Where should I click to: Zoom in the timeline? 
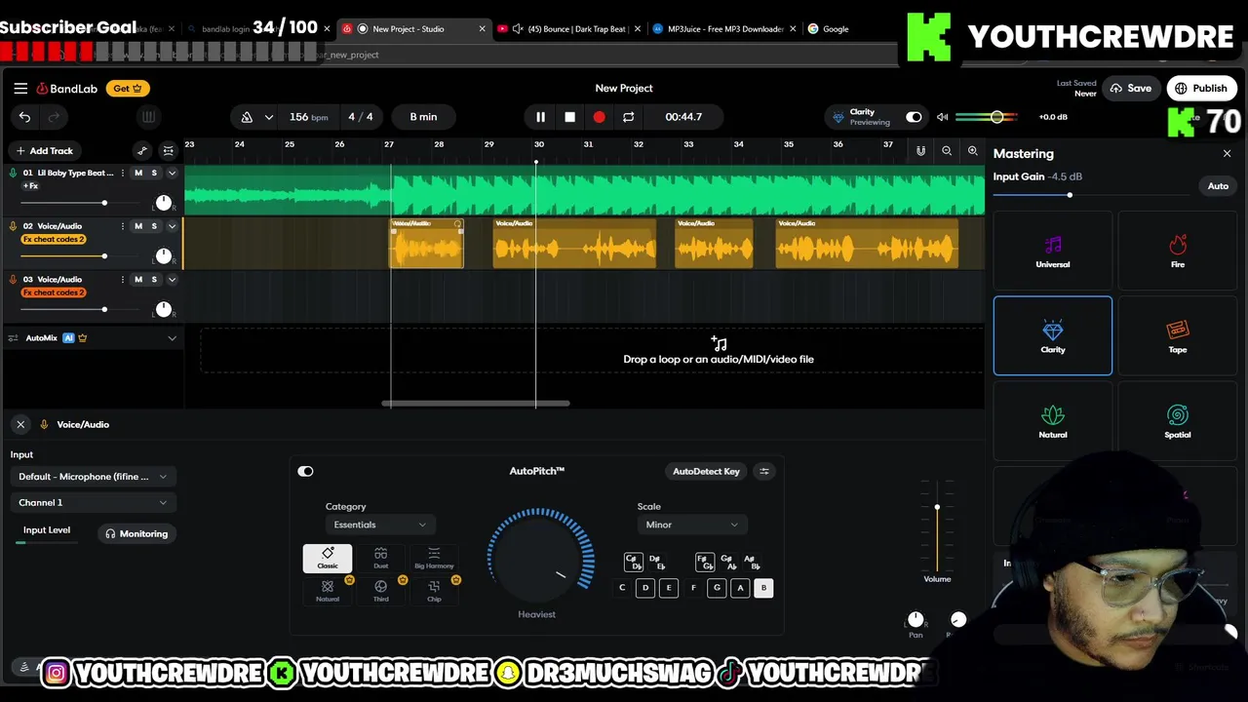(x=972, y=151)
